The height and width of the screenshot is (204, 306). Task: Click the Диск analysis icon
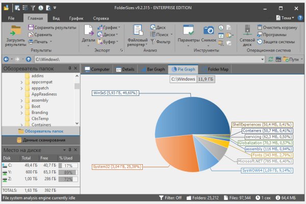(153, 28)
